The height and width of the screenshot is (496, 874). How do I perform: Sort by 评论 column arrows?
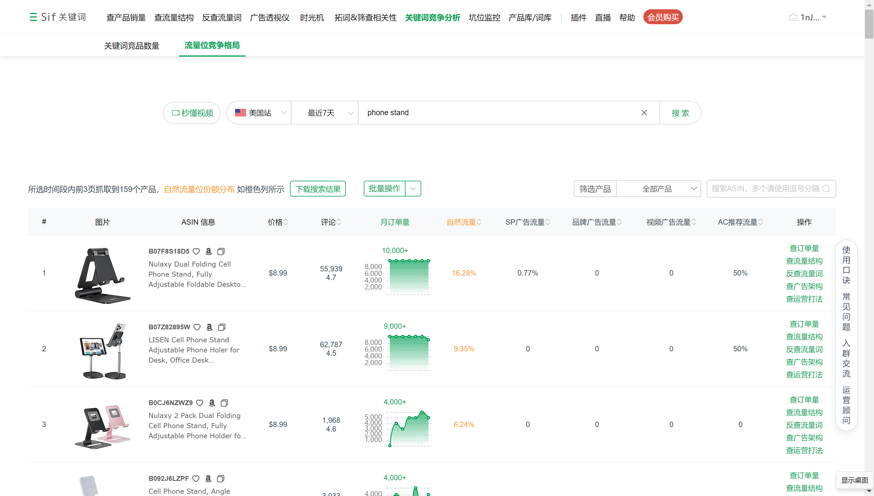tap(339, 222)
